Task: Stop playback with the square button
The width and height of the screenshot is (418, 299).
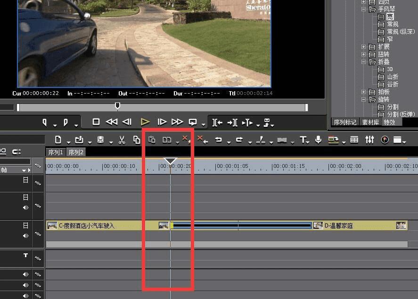Action: (96, 122)
